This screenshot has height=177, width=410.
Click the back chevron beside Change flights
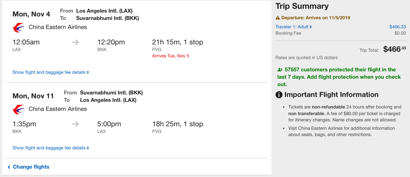point(9,167)
